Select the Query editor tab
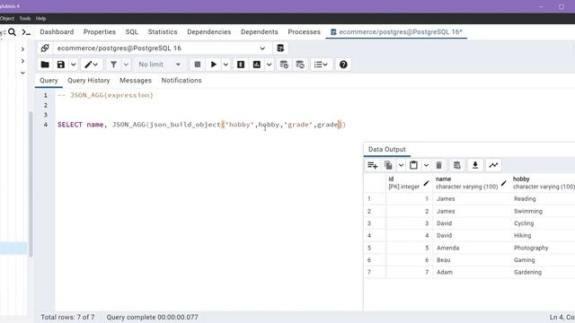575x323 pixels. (49, 80)
